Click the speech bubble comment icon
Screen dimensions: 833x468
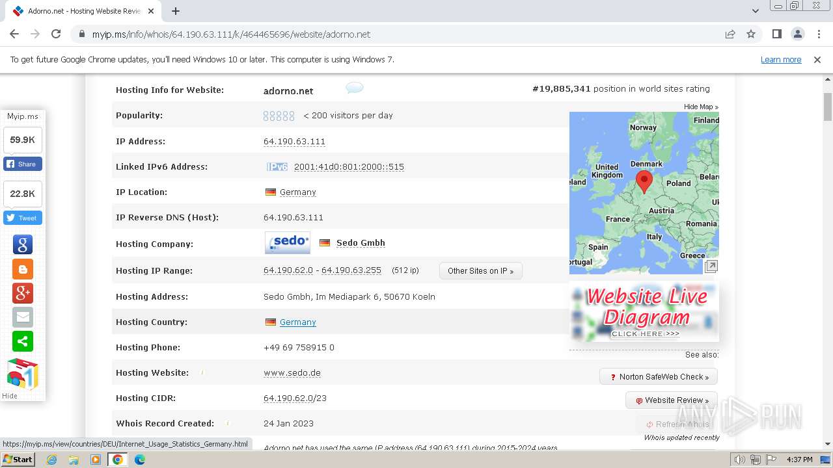click(x=355, y=88)
